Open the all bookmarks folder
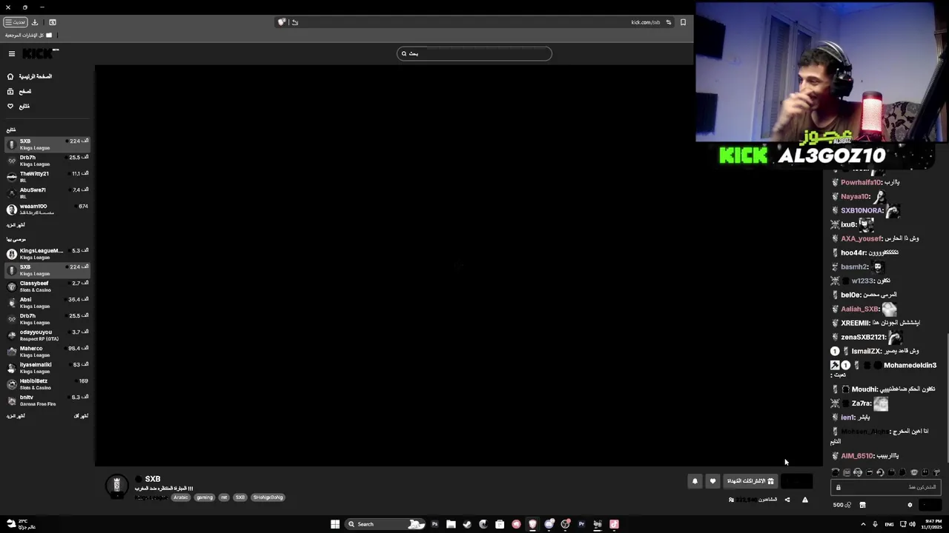The height and width of the screenshot is (533, 949). pyautogui.click(x=29, y=36)
